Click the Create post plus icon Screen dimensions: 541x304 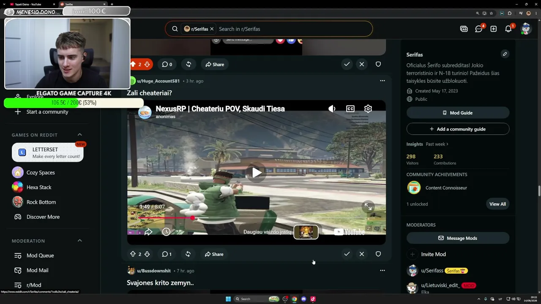pos(494,29)
